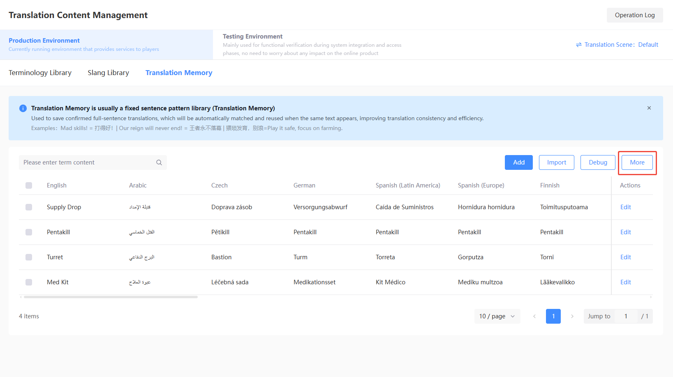Go to next page arrow
673x377 pixels.
pos(572,316)
